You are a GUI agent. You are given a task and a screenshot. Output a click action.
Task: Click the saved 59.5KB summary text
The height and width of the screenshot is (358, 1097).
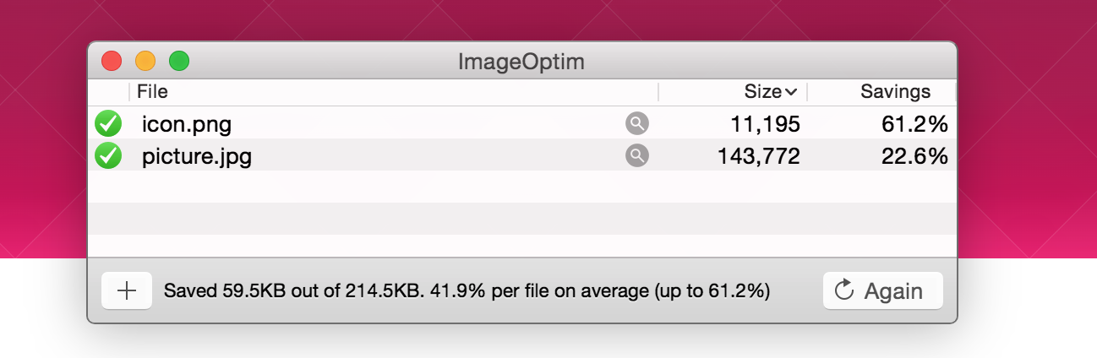[467, 291]
